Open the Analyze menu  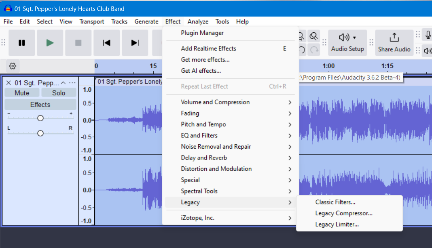pyautogui.click(x=198, y=21)
